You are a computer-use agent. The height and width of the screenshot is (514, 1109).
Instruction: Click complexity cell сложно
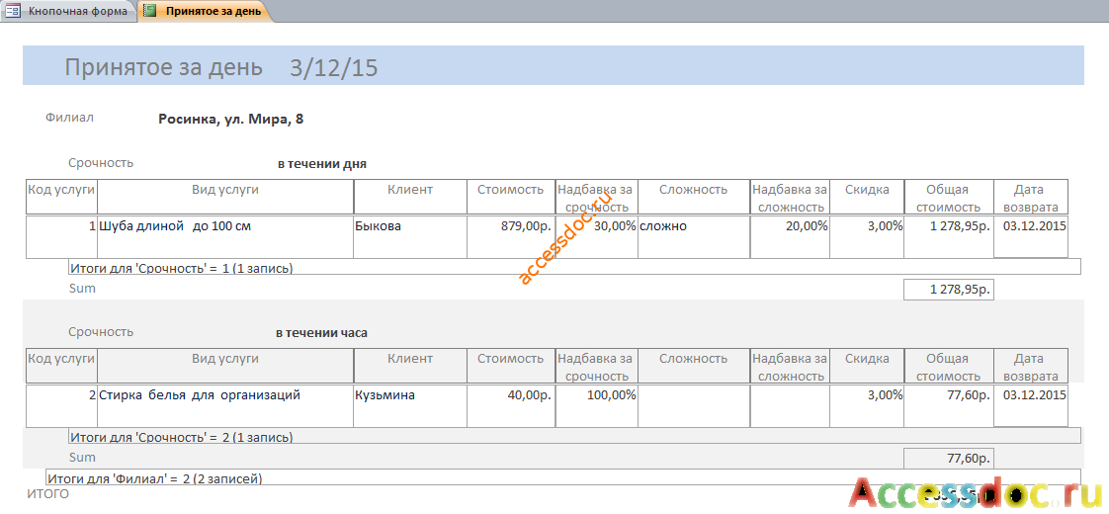coord(694,237)
